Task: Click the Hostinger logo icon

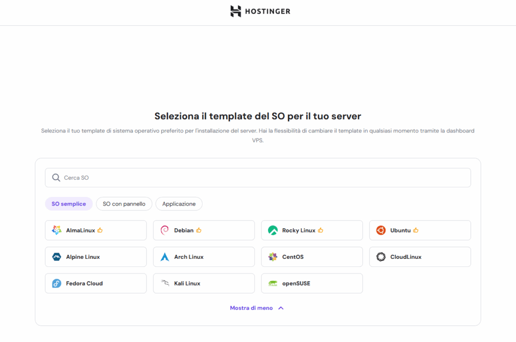Action: [x=236, y=11]
